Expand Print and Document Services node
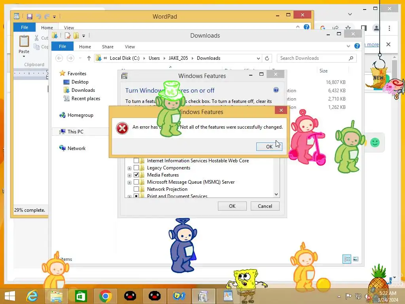Screen dimensions: 405x304 point(129,196)
